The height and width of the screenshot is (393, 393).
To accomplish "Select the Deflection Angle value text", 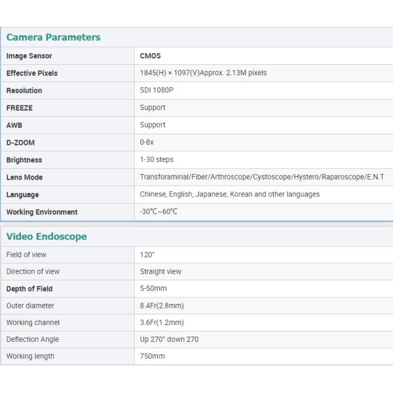I will 169,339.
